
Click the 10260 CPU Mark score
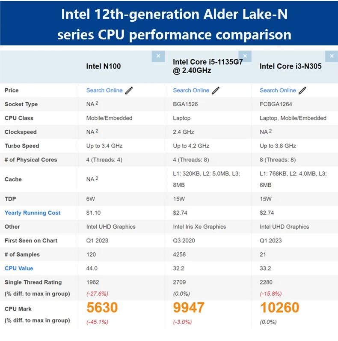coord(279,308)
